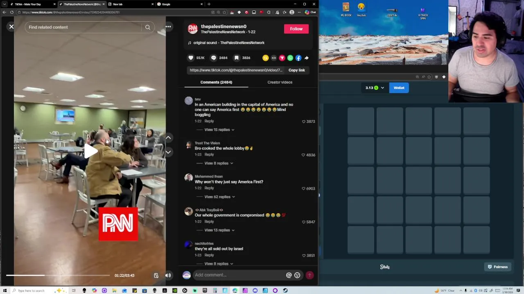Open more share options arrow
This screenshot has height=294, width=524.
click(x=306, y=58)
